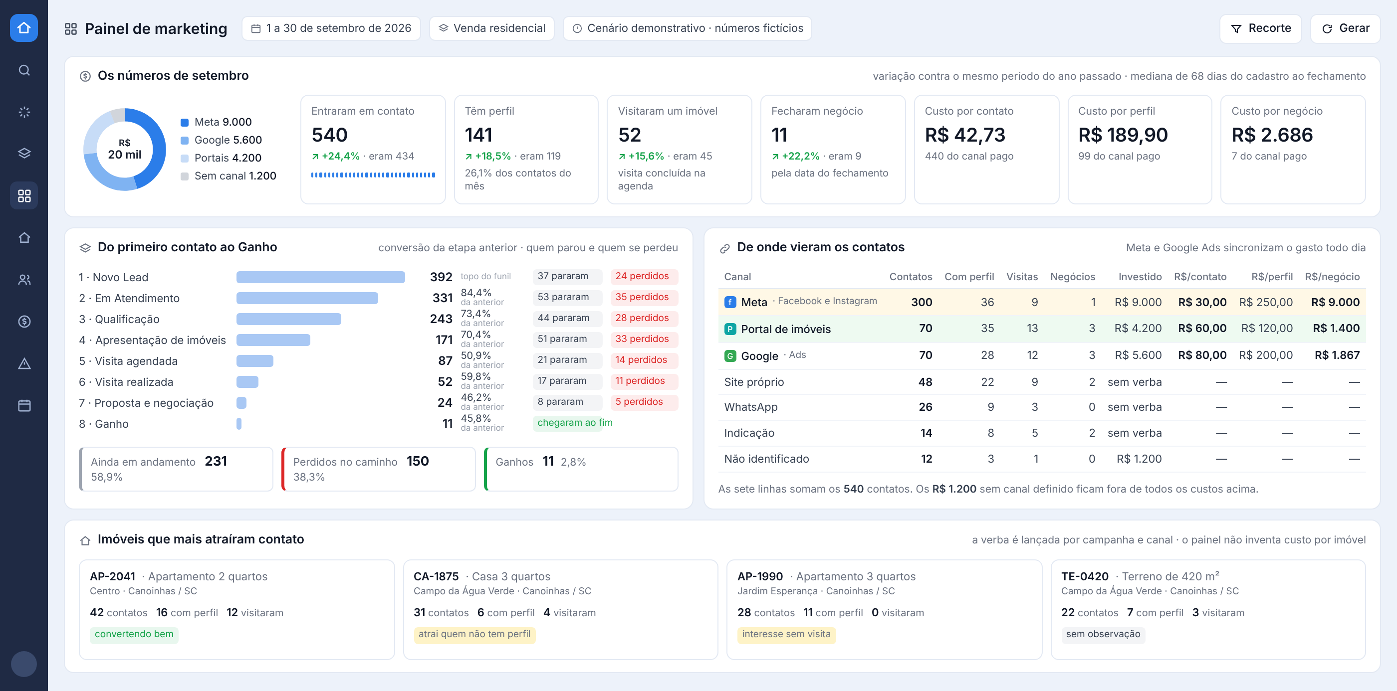Click the 44 pararam tag for Qualificação
Image resolution: width=1397 pixels, height=691 pixels.
click(566, 318)
